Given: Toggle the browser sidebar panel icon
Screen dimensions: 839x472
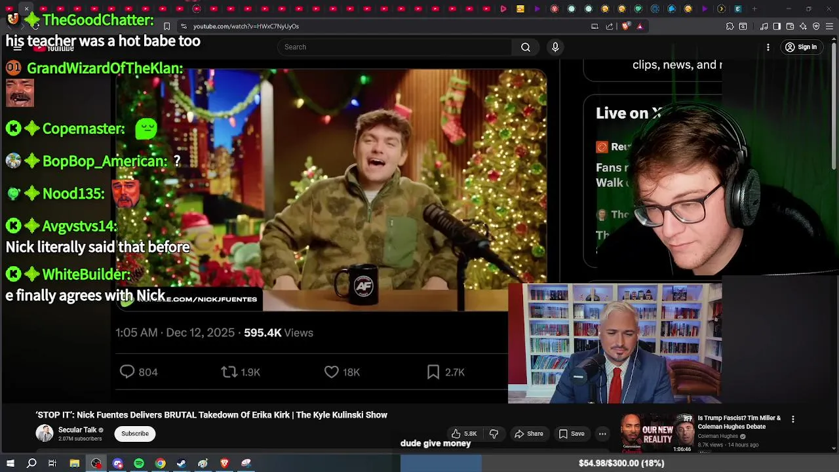Looking at the screenshot, I should [x=777, y=26].
